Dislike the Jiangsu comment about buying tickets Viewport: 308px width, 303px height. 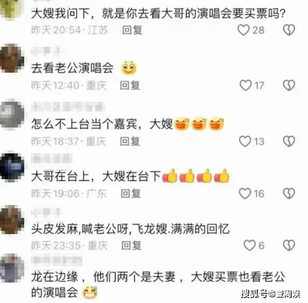(289, 30)
